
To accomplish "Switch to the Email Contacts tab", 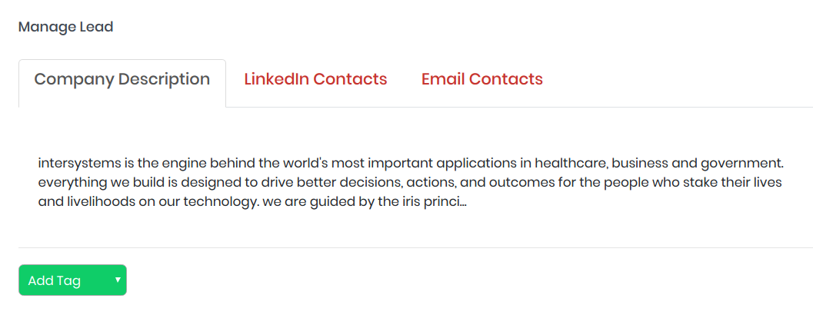I will click(481, 79).
